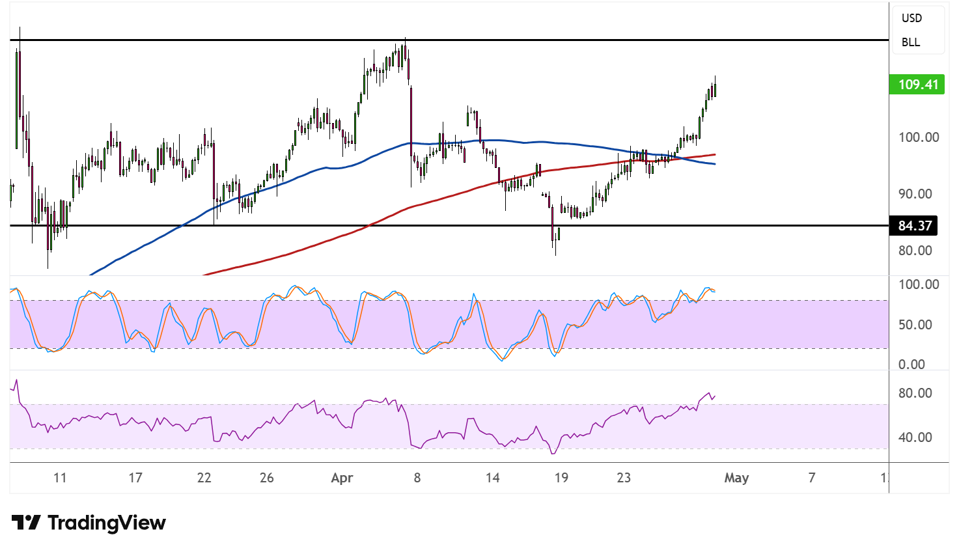Select the Apr label on time axis
The image size is (959, 552).
tap(342, 478)
